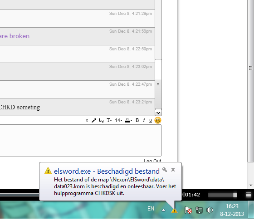Open the Action Center flag icon
This screenshot has width=254, height=220.
[x=188, y=210]
